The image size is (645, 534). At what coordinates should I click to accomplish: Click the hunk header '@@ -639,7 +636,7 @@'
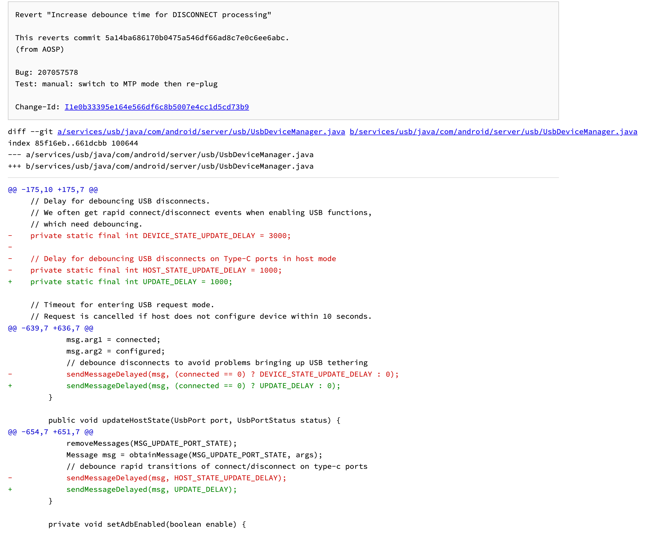(x=51, y=328)
